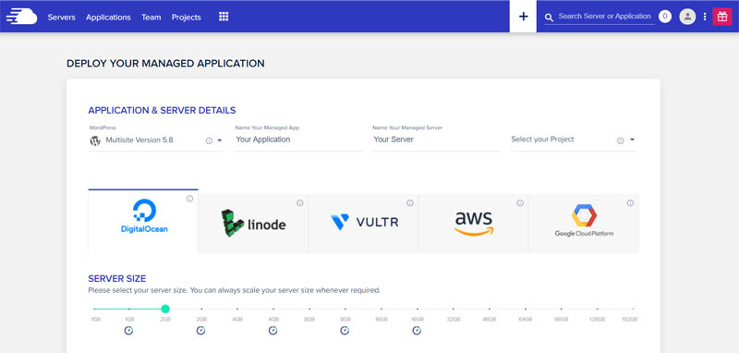Click info icon on Vultr tab
This screenshot has height=353, width=739.
(x=410, y=203)
